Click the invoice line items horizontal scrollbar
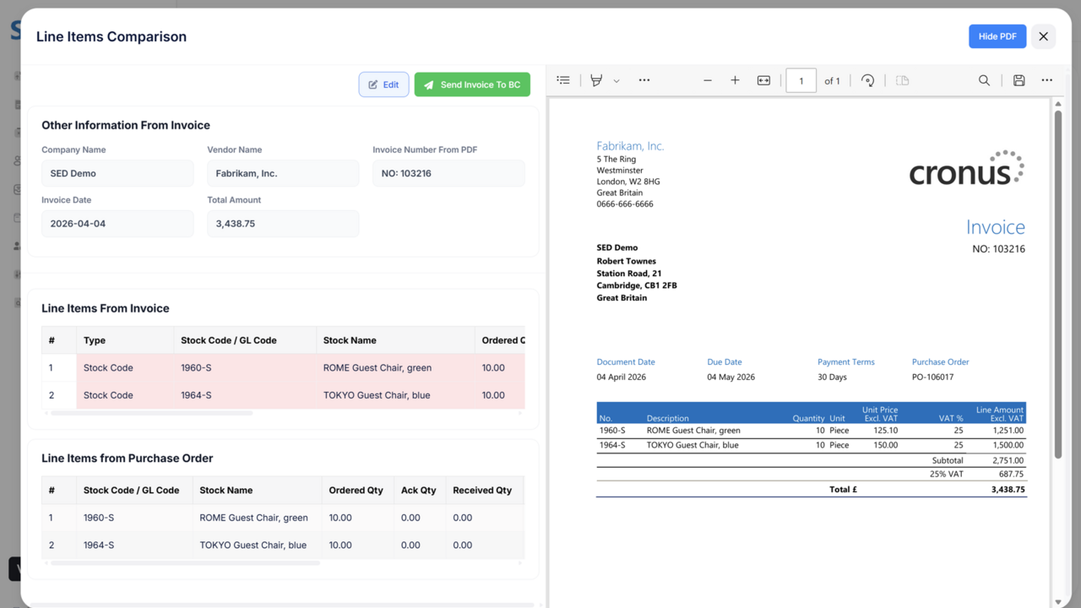1081x608 pixels. coord(152,413)
